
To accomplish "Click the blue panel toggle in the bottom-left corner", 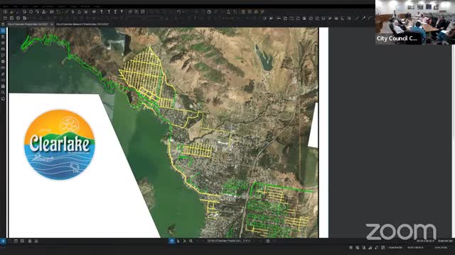I will 3,241.
